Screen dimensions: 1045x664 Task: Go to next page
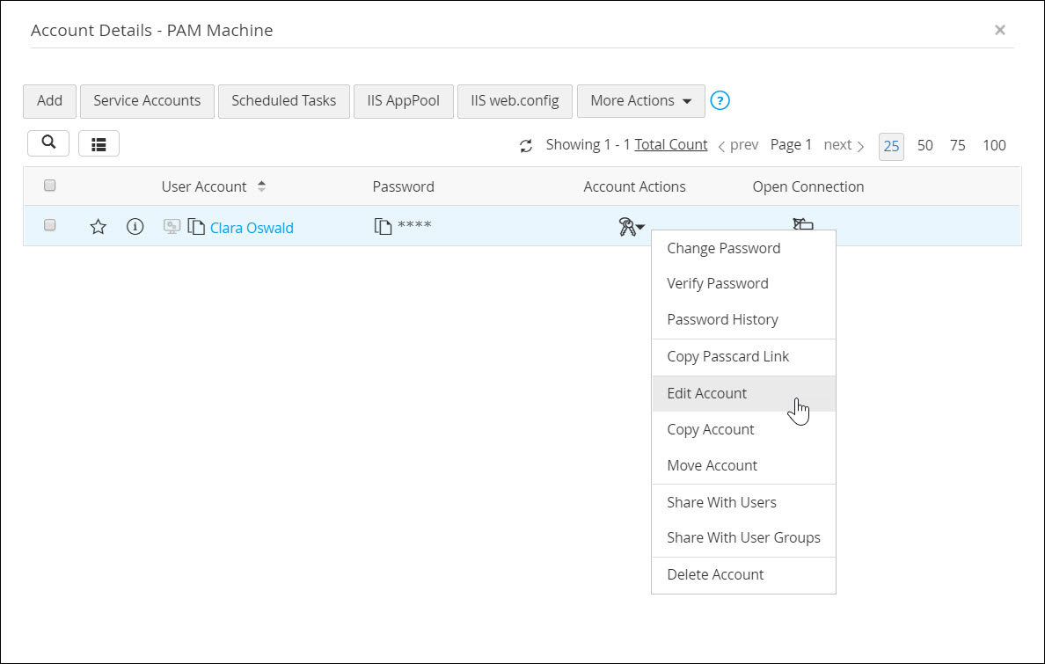(x=844, y=144)
